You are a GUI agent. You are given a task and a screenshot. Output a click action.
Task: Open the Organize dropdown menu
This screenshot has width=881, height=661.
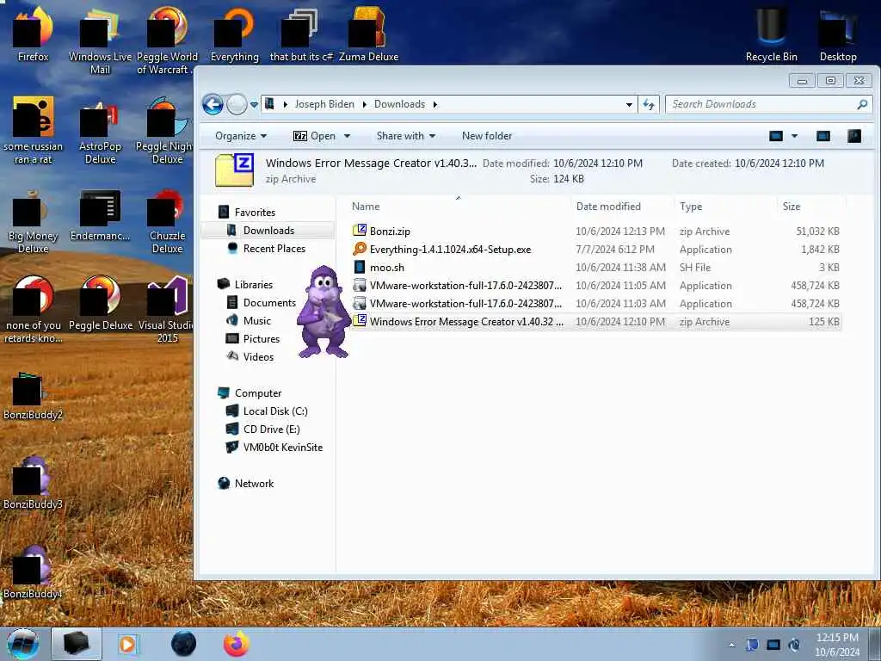click(x=241, y=136)
